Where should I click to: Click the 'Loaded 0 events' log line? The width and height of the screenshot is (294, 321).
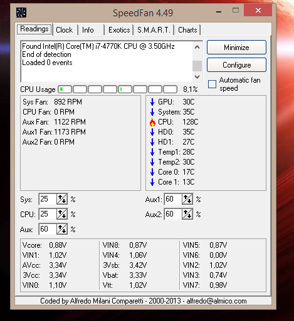47,63
